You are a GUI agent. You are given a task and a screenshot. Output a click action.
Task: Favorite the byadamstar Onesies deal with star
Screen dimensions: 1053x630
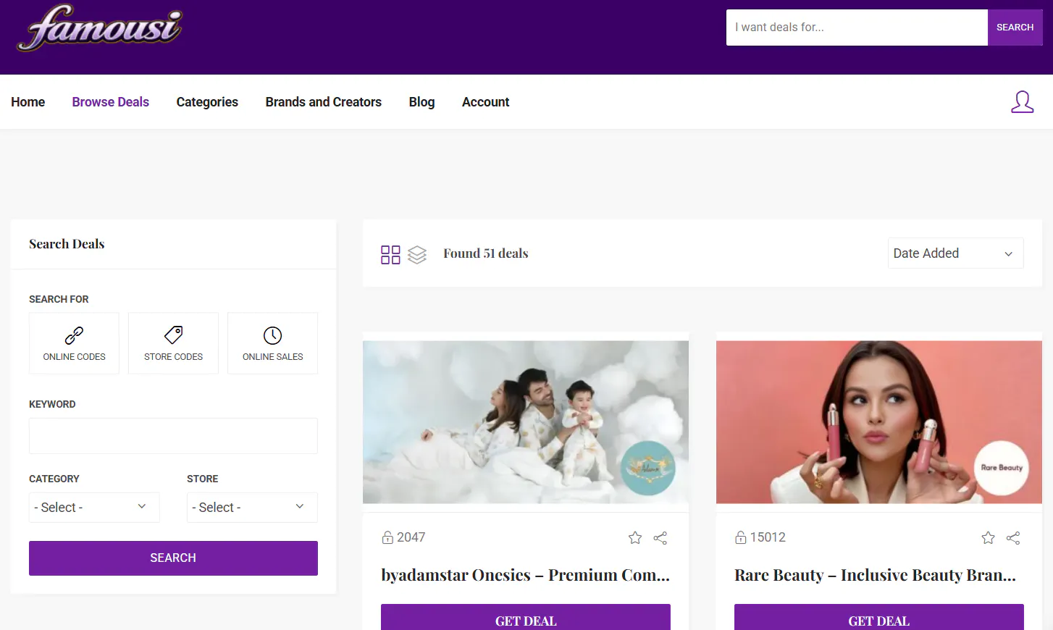pyautogui.click(x=635, y=537)
